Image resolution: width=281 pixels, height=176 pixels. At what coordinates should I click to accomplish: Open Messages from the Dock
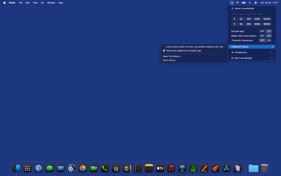[50, 168]
